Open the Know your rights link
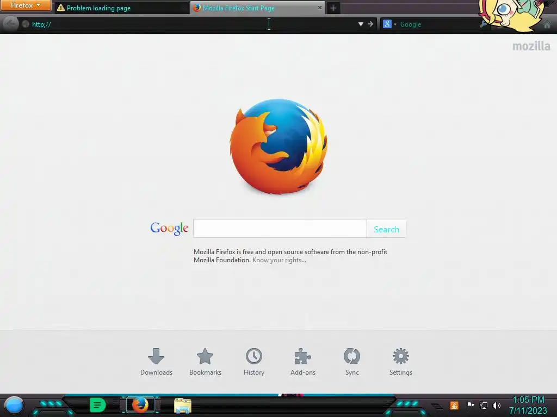The image size is (557, 417). coord(279,260)
